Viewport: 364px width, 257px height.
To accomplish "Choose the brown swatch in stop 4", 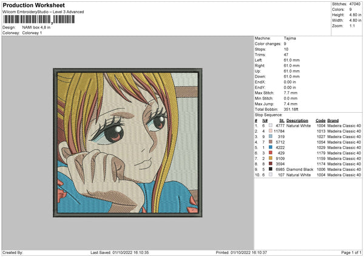I will tap(271, 142).
